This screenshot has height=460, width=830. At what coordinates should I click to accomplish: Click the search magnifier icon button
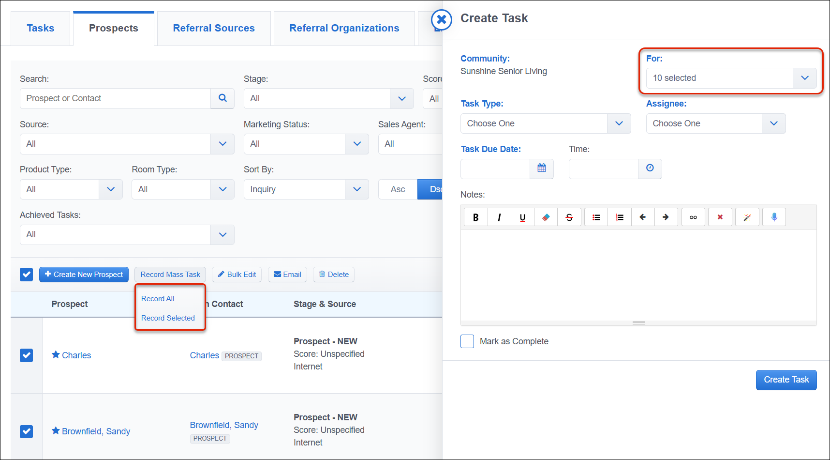click(222, 98)
